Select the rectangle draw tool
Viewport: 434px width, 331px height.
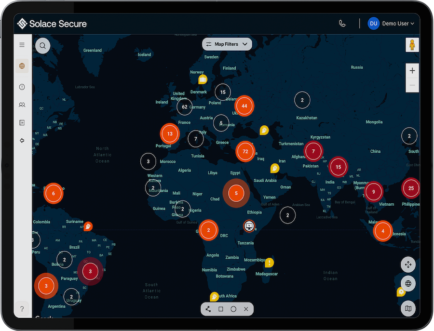coord(221,309)
